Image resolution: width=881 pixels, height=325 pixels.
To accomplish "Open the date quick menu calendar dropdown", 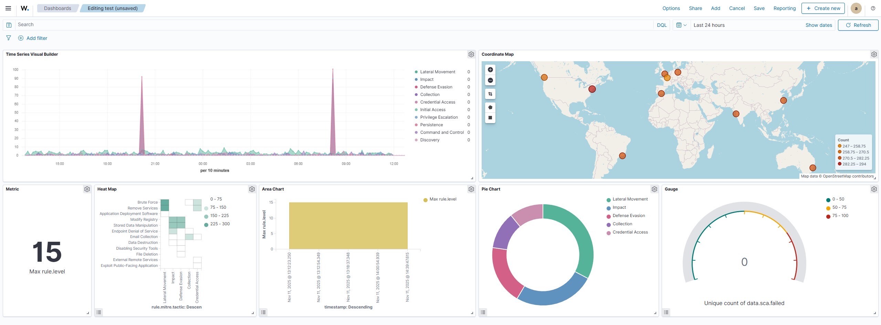I will point(681,25).
